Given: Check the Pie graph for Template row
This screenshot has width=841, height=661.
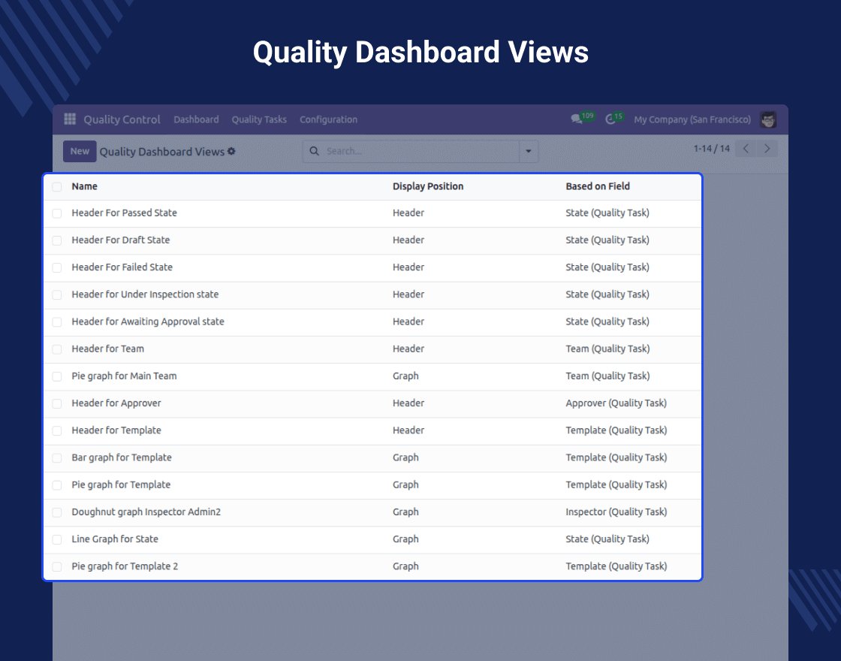Looking at the screenshot, I should pyautogui.click(x=57, y=485).
